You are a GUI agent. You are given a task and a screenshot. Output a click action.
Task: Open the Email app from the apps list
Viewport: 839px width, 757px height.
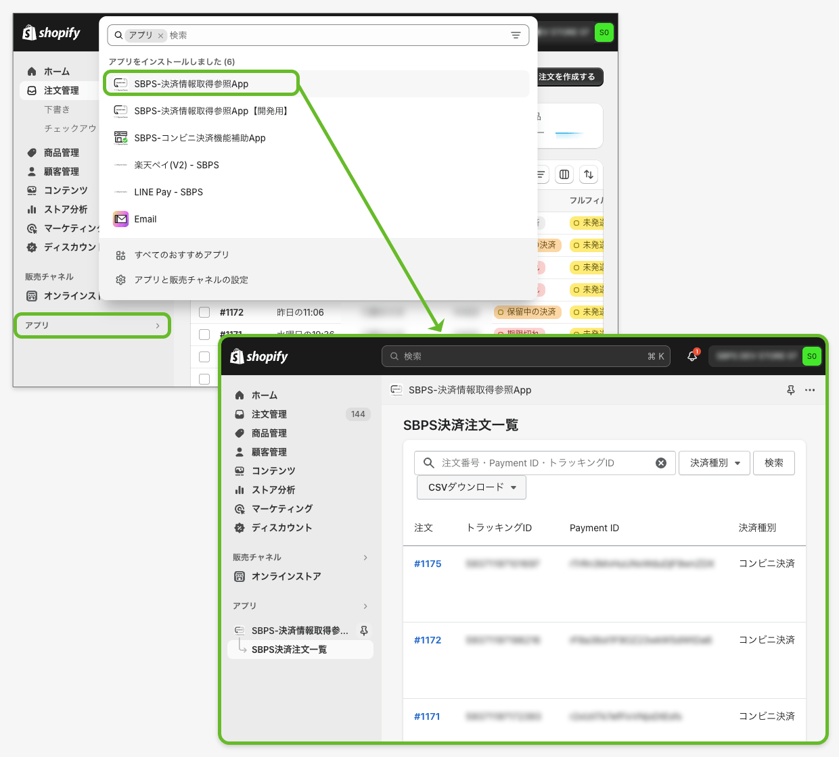coord(317,219)
